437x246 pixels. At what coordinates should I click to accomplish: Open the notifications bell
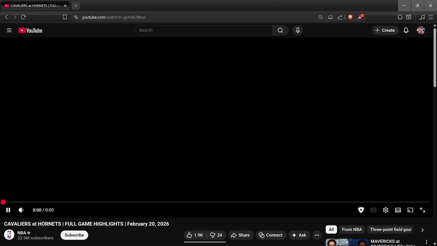click(406, 30)
